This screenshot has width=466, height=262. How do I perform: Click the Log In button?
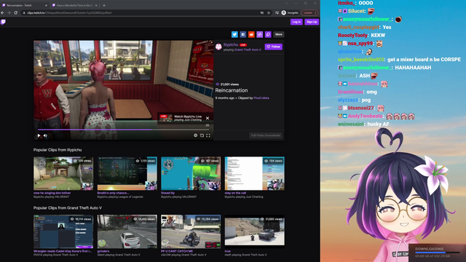click(296, 22)
